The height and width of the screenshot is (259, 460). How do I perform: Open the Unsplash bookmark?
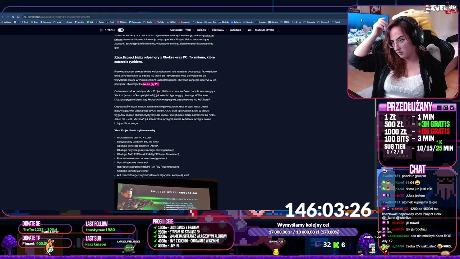coord(261,22)
